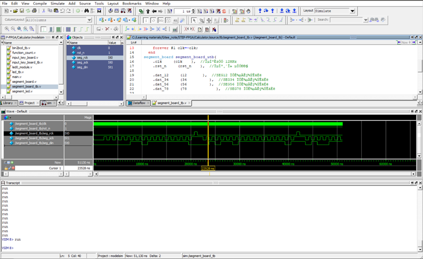423x259 pixels.
Task: Click the black up-arrow environment icon
Action: 148,11
